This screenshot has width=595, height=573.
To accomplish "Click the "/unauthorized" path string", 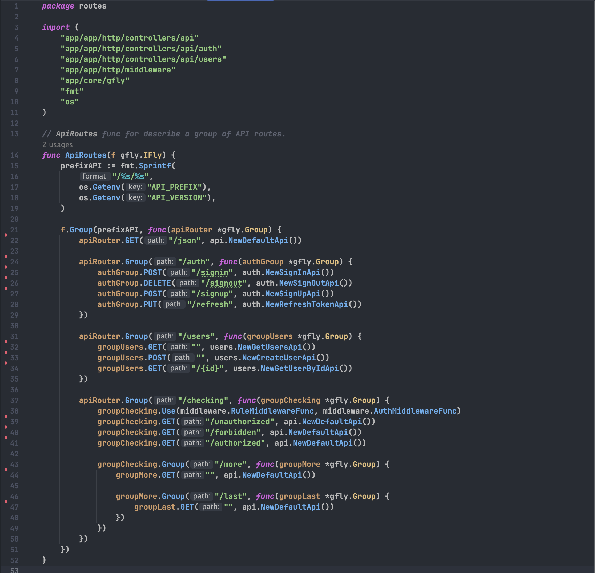I will 240,422.
